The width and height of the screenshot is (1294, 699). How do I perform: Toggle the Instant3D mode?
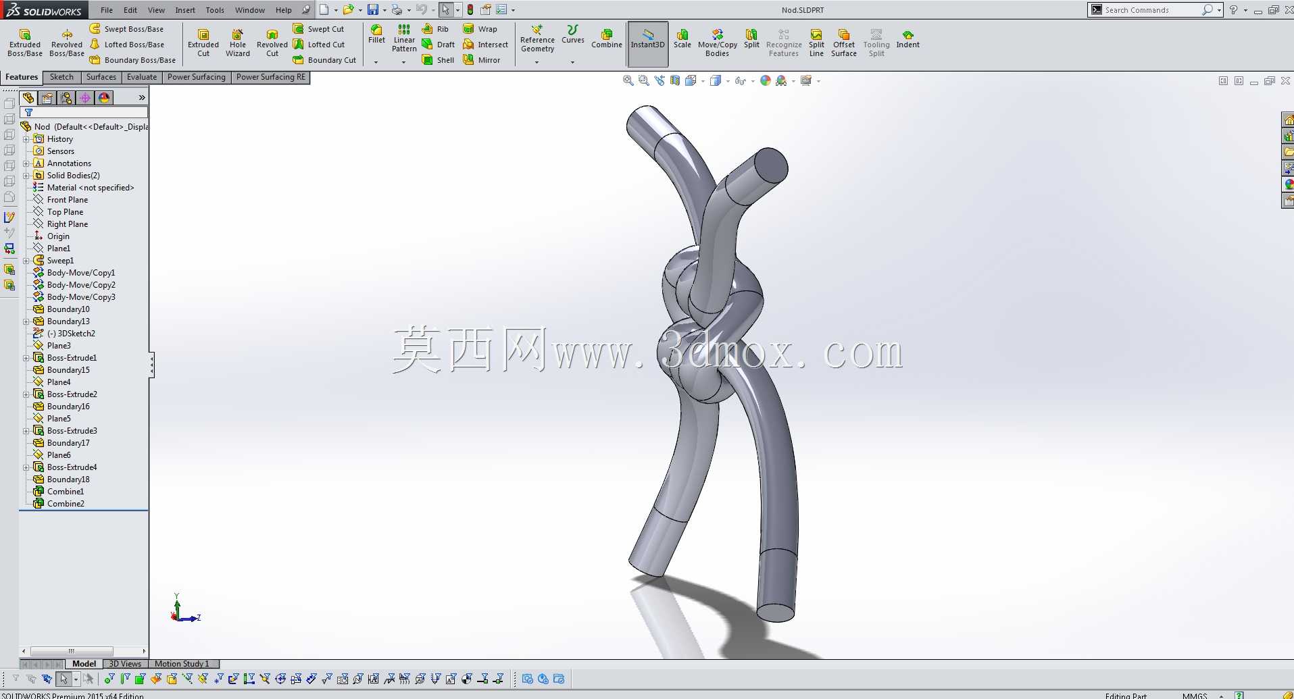coord(648,43)
